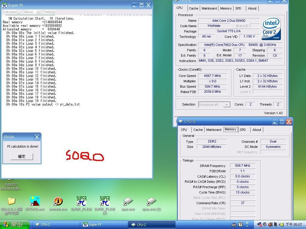Click the Command Rate 2T value

[x=243, y=203]
